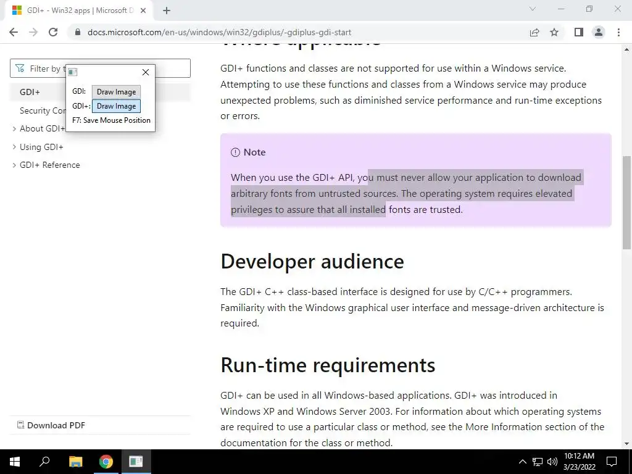Close the GDI+ Win32 apps tab
The image size is (632, 474).
click(x=143, y=10)
